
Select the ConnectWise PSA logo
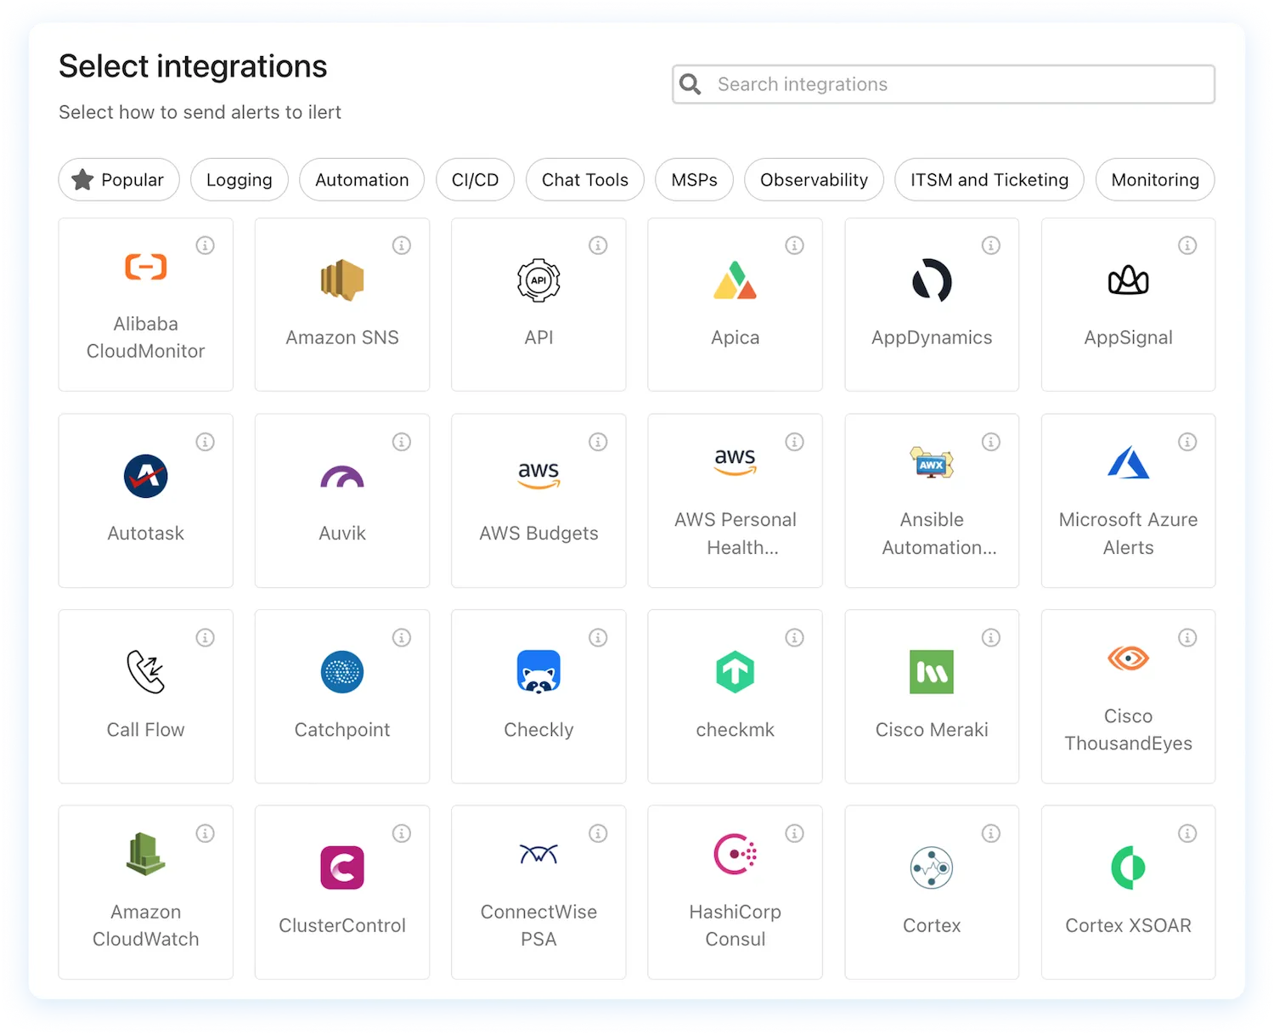538,854
